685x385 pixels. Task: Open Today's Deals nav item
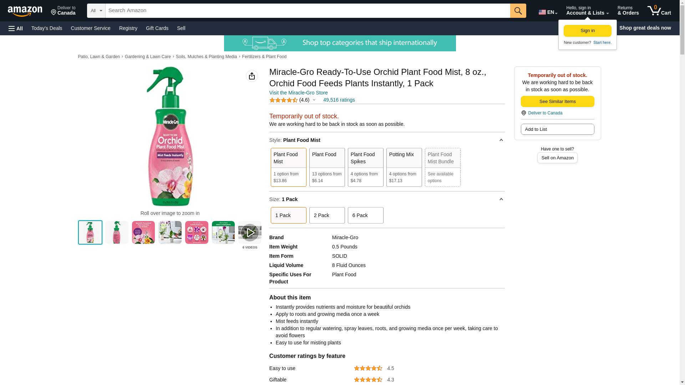(x=47, y=28)
